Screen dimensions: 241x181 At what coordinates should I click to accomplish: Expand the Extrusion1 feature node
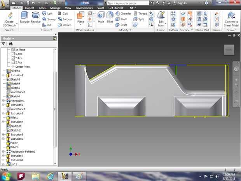point(3,75)
